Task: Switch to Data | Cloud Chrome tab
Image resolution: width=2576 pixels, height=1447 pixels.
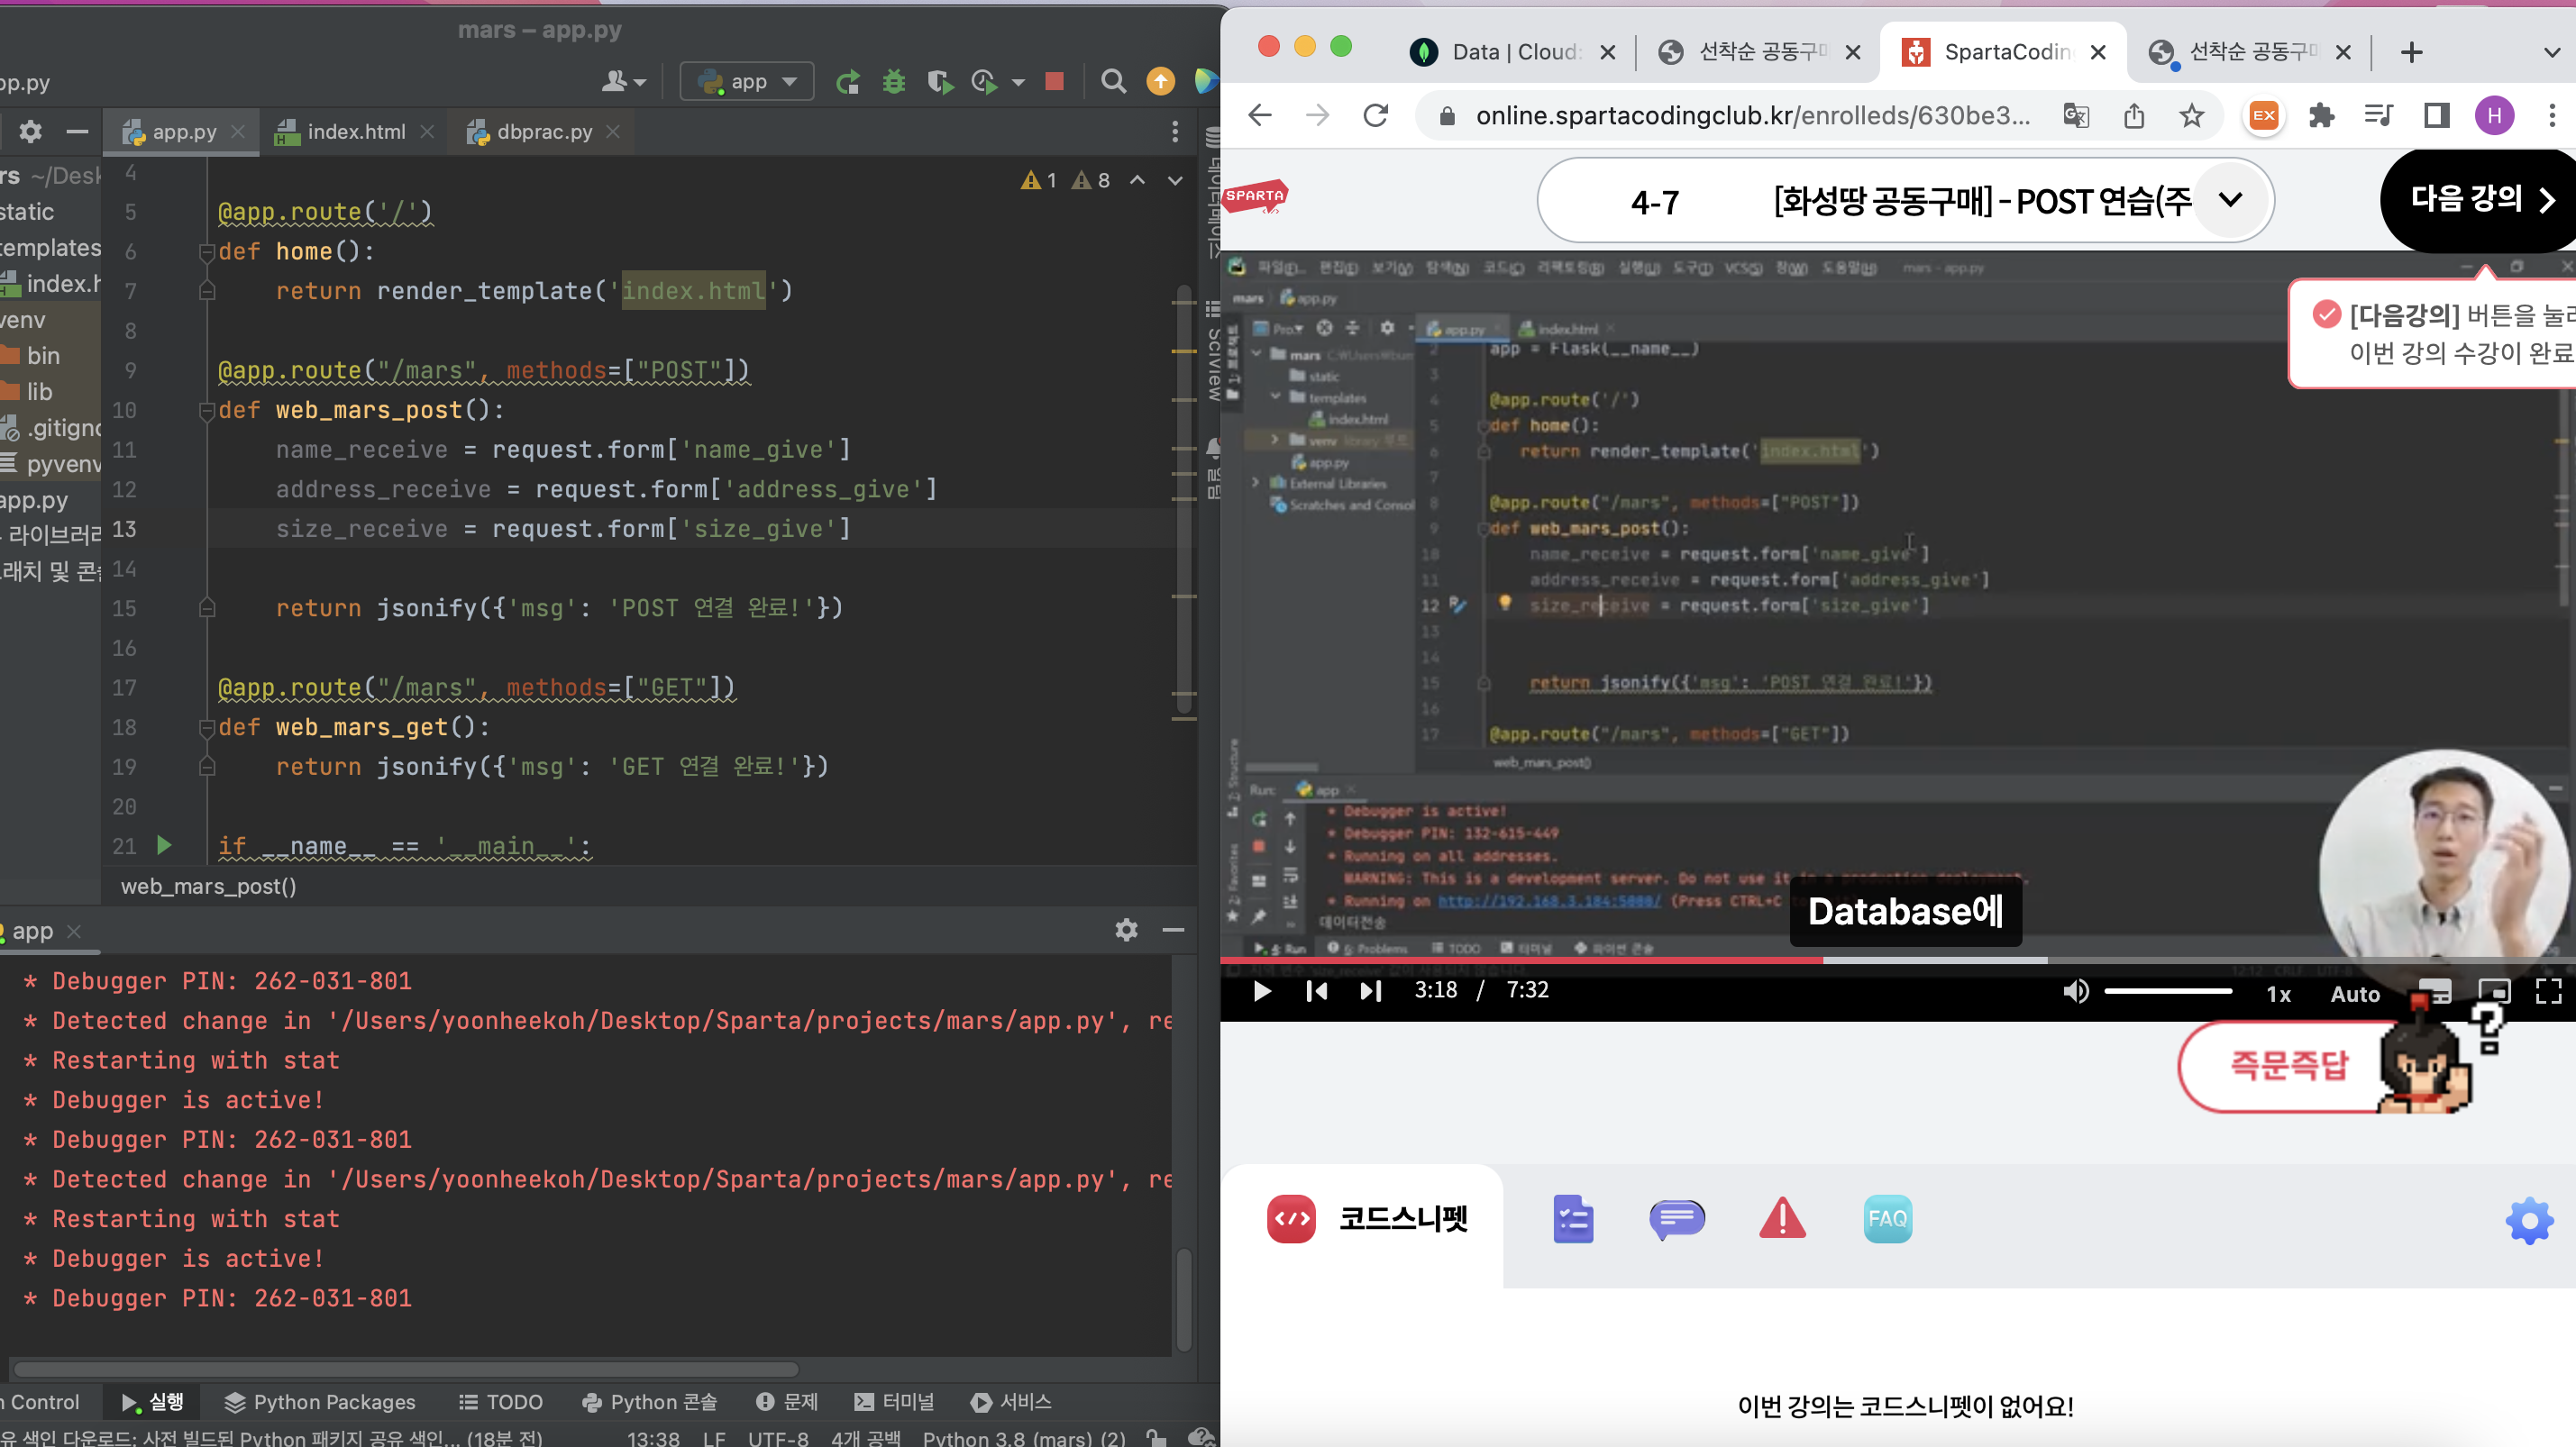Action: [1514, 52]
